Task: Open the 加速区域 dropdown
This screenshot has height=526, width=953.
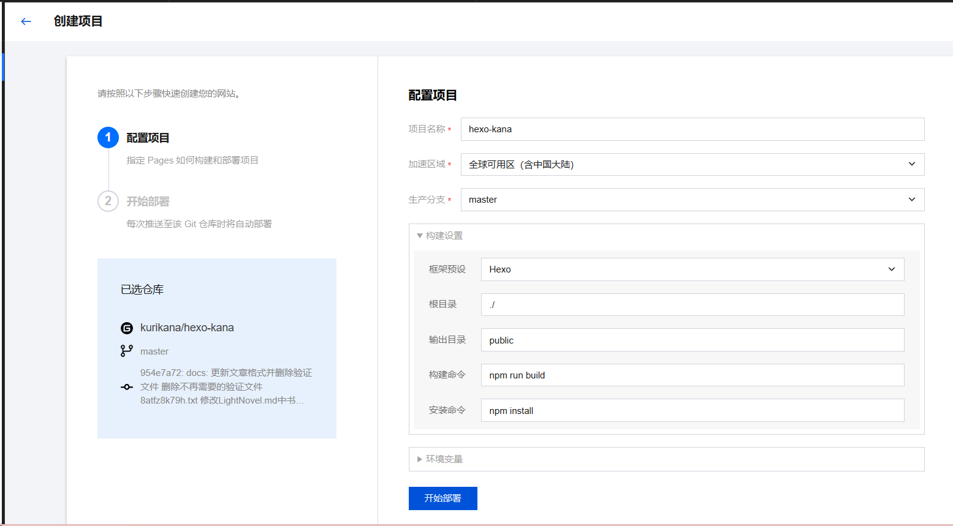Action: (692, 164)
